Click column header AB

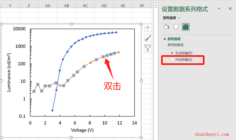pyautogui.click(x=66, y=6)
